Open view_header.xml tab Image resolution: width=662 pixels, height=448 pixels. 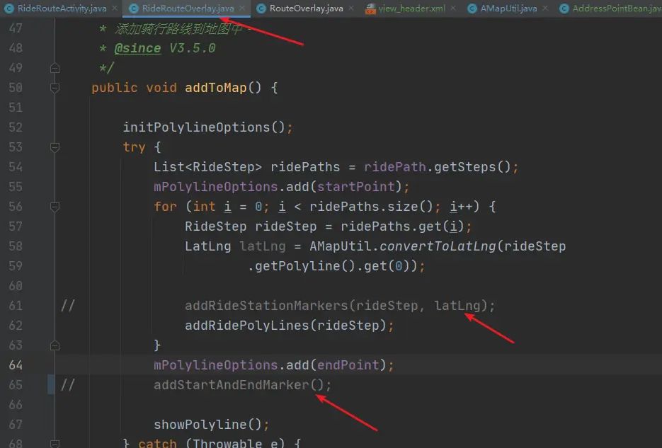click(411, 8)
